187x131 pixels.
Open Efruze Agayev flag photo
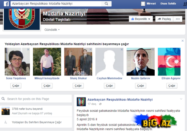coord(169,62)
